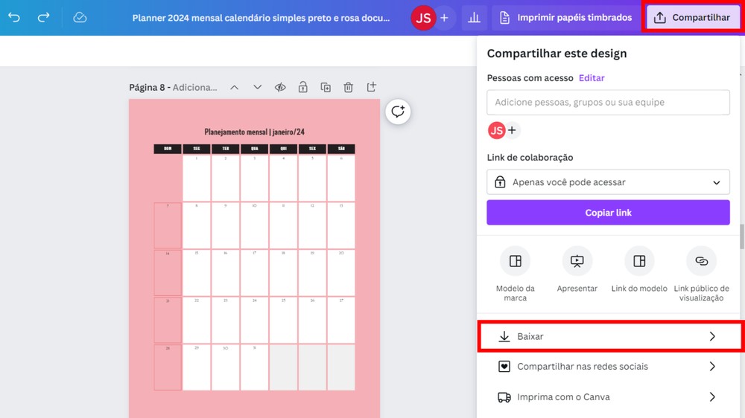
Task: Edit the page 8 title field
Action: pyautogui.click(x=194, y=87)
